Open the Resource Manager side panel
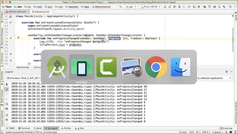 point(2,38)
